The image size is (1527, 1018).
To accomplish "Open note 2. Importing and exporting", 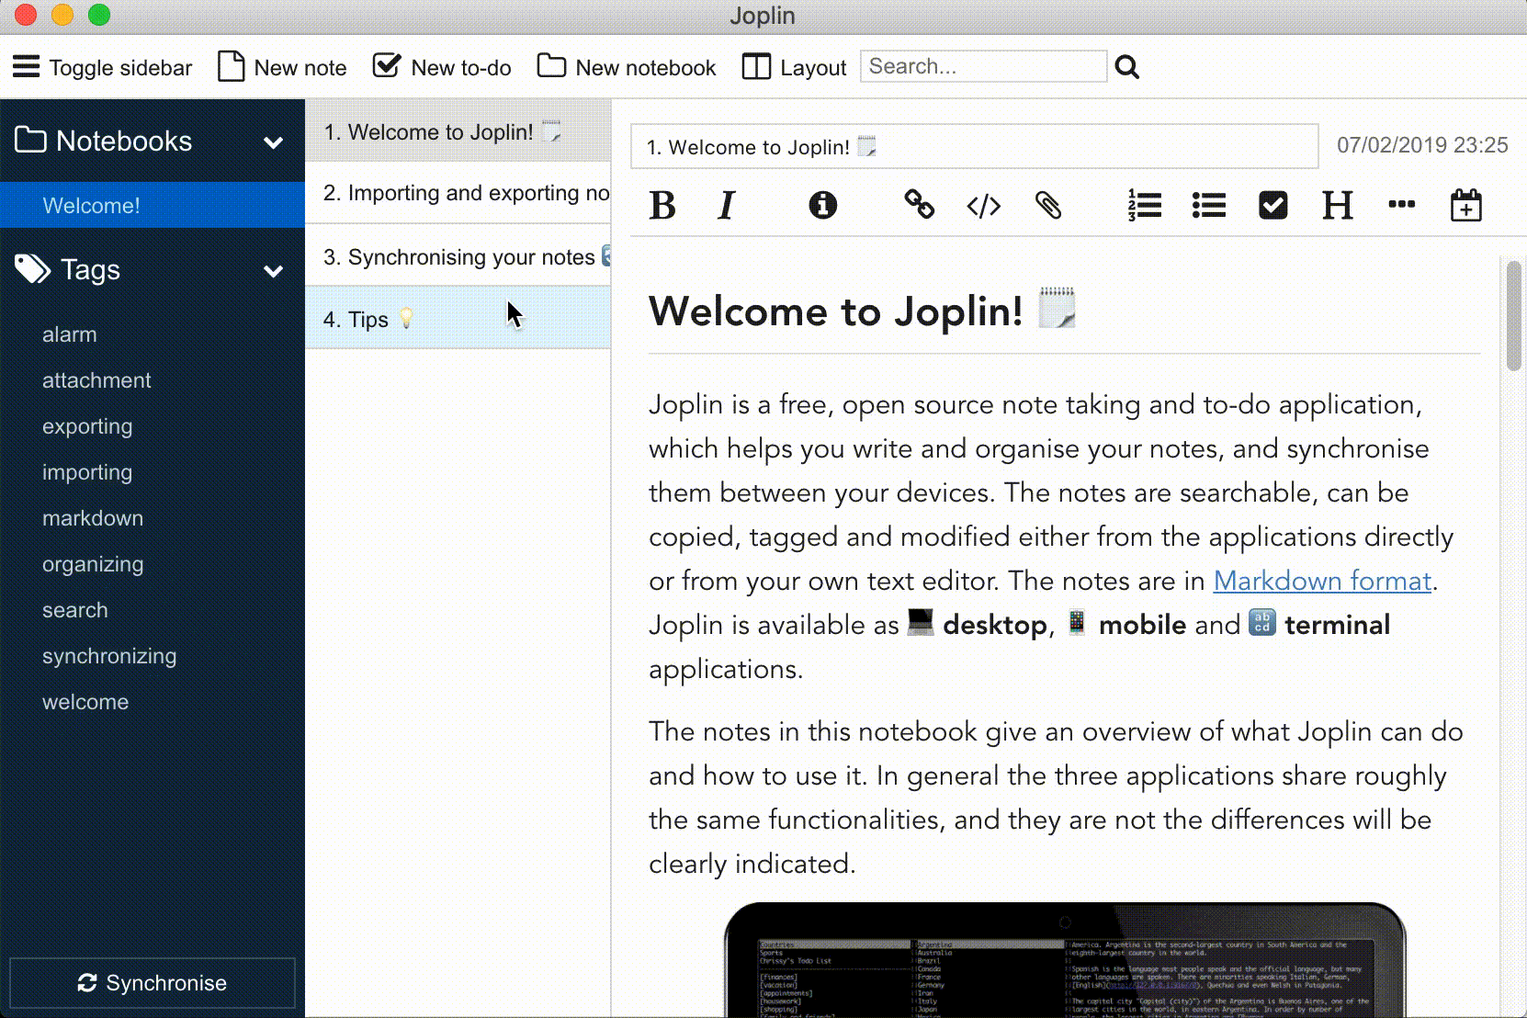I will pyautogui.click(x=458, y=193).
